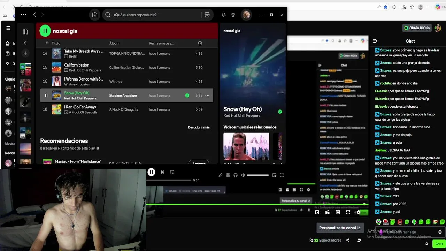Seek on Spotify song progress bar
The height and width of the screenshot is (251, 446).
[x=169, y=180]
